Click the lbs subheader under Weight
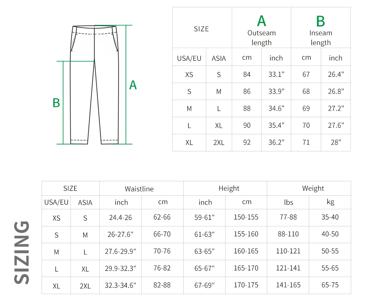Image resolution: width=365 pixels, height=305 pixels. [x=288, y=202]
